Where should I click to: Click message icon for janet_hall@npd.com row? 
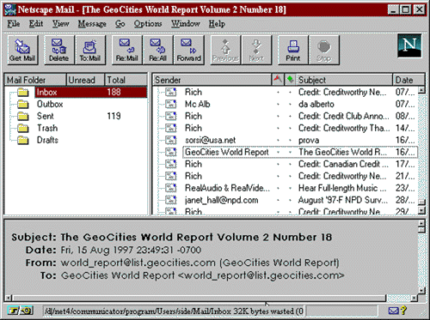171,200
